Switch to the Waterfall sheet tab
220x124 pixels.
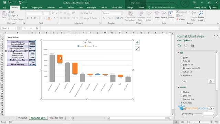pyautogui.click(x=22, y=118)
